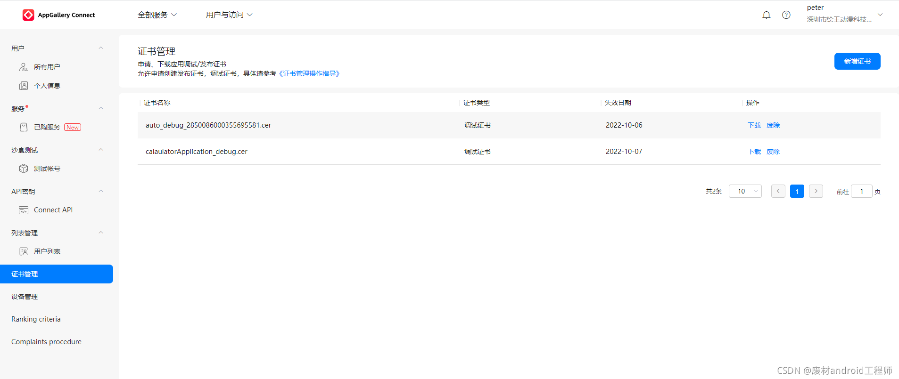Click the auto_debug_2850086000355695581.cer name

[208, 125]
